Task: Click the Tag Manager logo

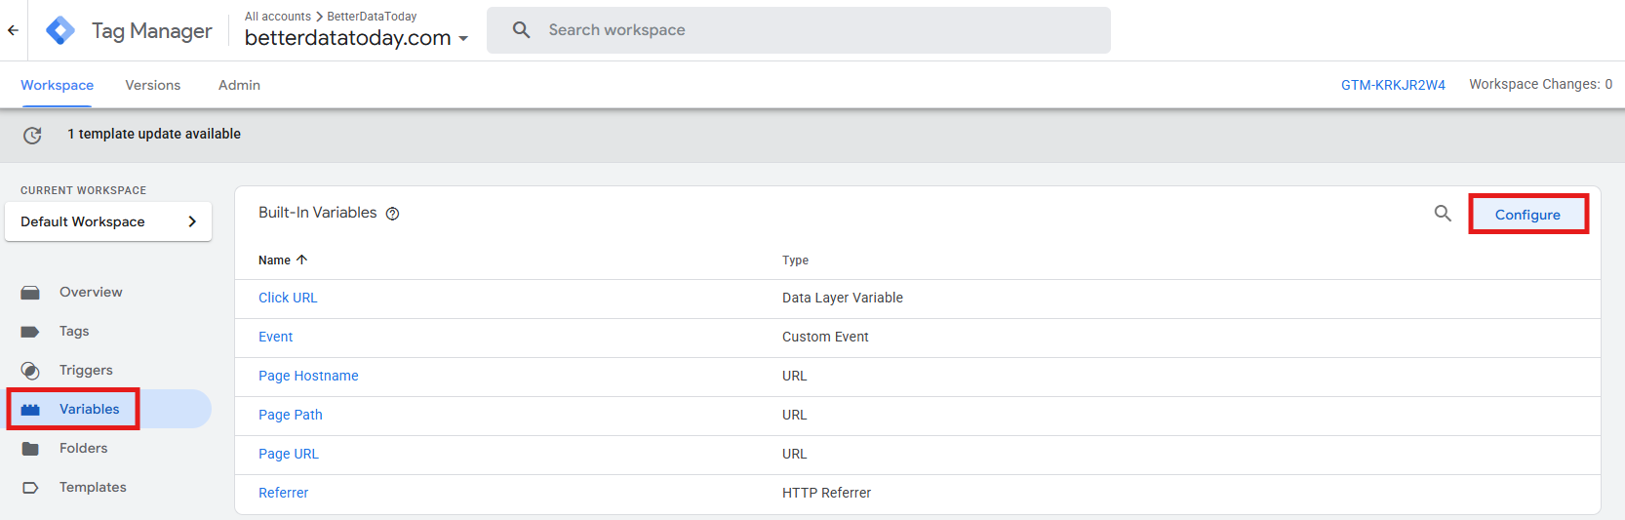Action: click(x=60, y=30)
